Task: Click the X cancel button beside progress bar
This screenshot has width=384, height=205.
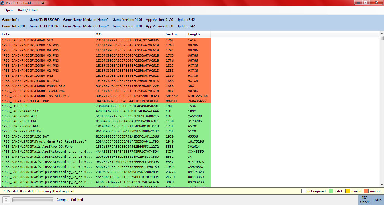Action: click(x=6, y=200)
